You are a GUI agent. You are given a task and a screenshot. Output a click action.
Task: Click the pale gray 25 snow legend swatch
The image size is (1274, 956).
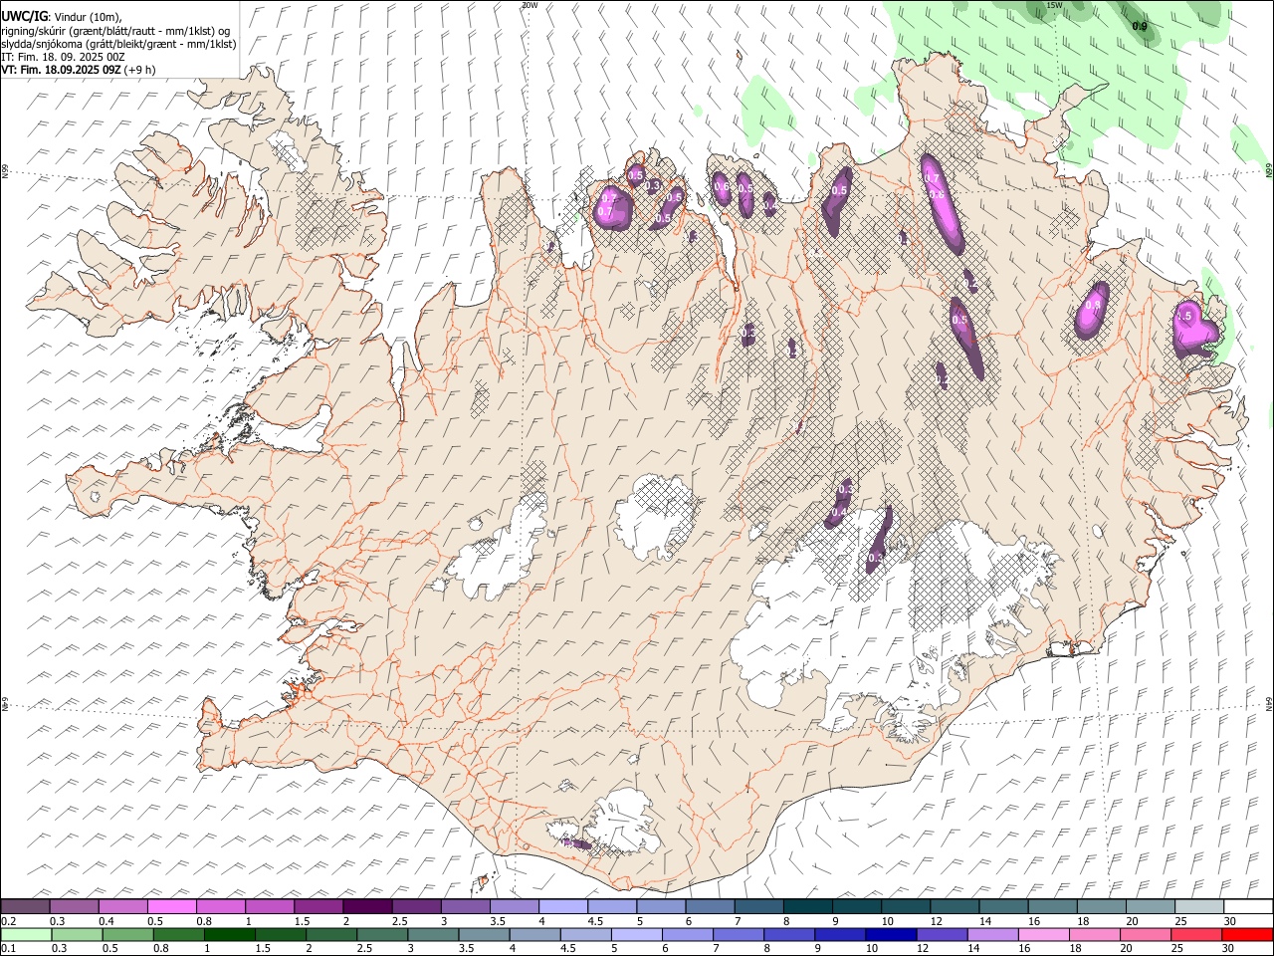click(x=1199, y=907)
